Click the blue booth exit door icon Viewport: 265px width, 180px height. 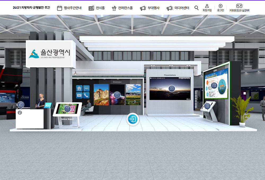click(x=133, y=119)
